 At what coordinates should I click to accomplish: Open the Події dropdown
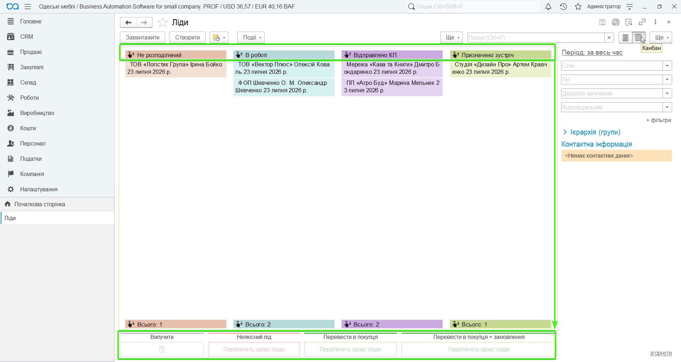click(251, 37)
